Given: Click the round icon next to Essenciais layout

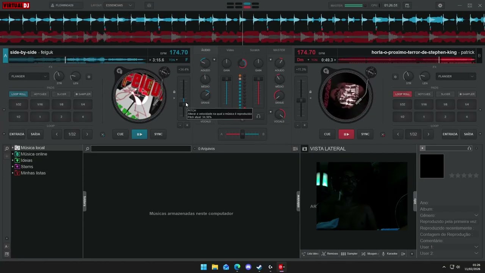Looking at the screenshot, I should tap(149, 6).
